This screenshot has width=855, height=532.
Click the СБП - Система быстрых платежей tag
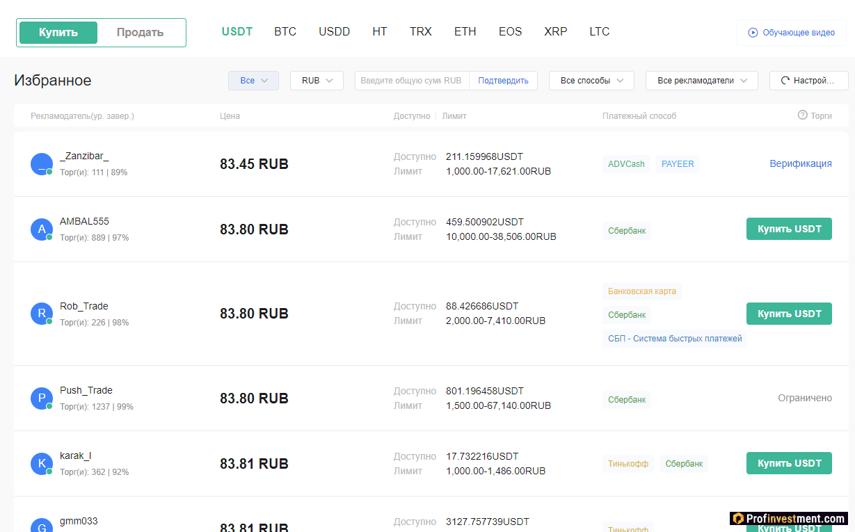point(675,339)
